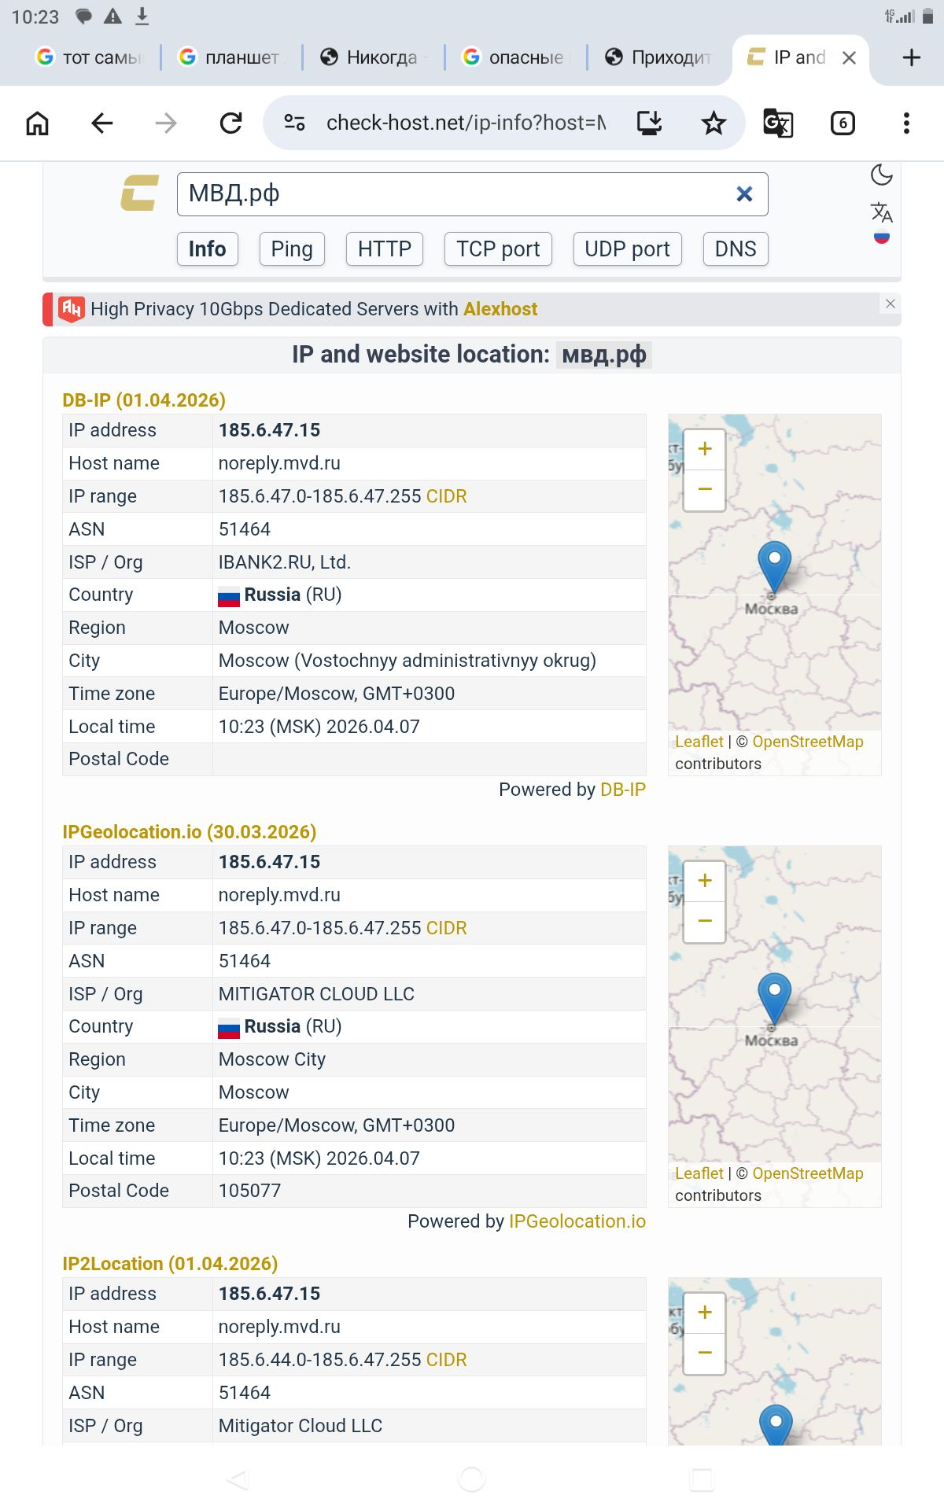Open site settings icon in address bar
Image resolution: width=944 pixels, height=1510 pixels.
click(295, 123)
